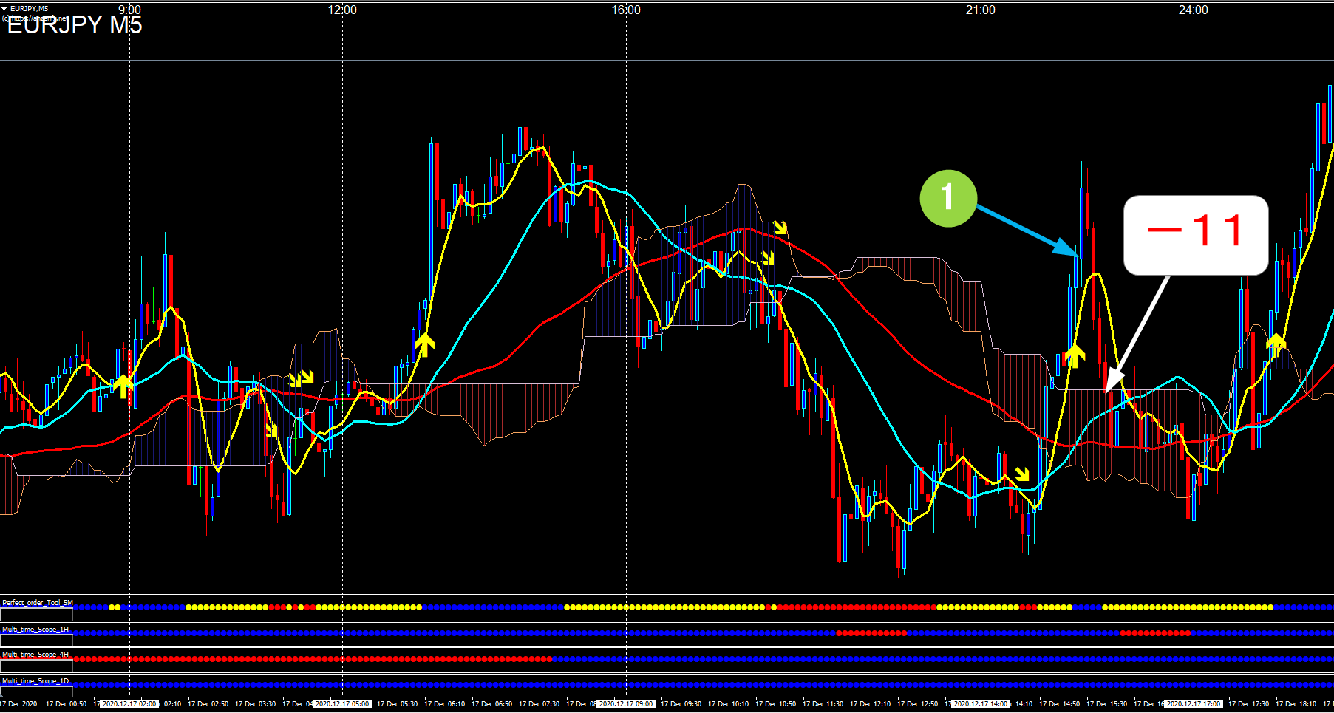Image resolution: width=1334 pixels, height=713 pixels.
Task: Select the large EURJPY M5 label
Action: (x=75, y=25)
